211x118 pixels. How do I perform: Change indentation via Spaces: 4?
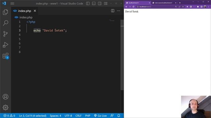click(55, 116)
